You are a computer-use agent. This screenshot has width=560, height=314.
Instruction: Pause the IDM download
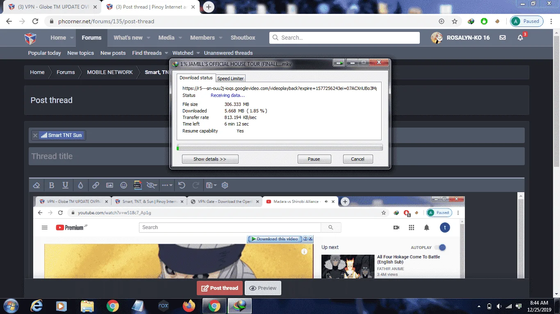pyautogui.click(x=314, y=159)
